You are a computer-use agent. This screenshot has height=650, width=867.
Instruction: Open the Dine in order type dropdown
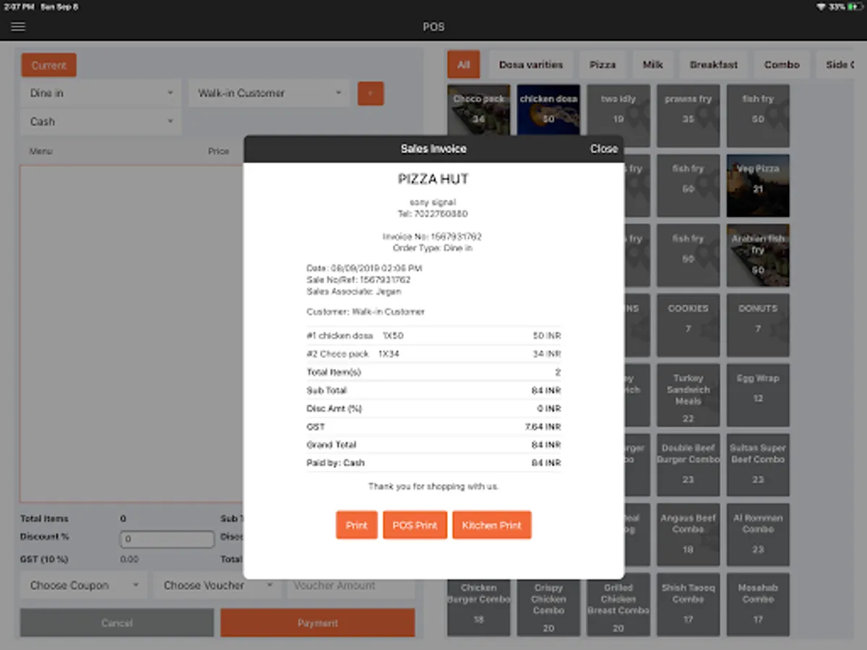pyautogui.click(x=100, y=93)
